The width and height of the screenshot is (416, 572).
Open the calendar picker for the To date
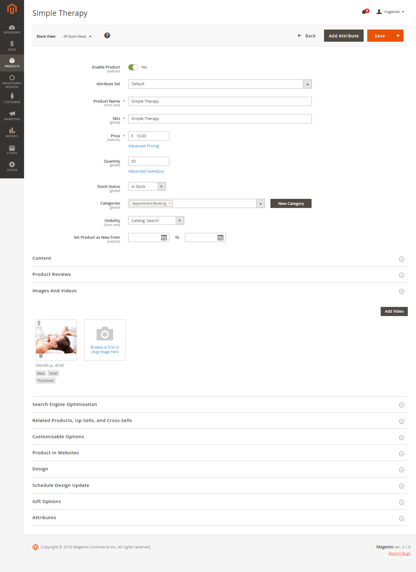tap(220, 237)
